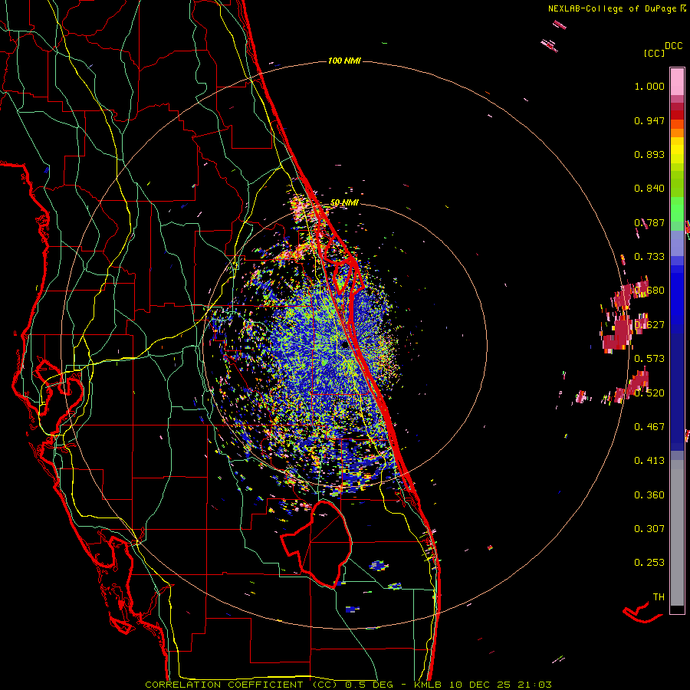Screen dimensions: 690x690
Task: Click the 50 NMI range ring label
Action: click(x=344, y=202)
